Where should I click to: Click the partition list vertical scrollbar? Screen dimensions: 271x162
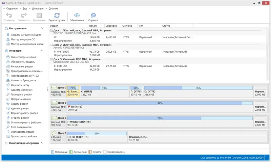point(268,62)
